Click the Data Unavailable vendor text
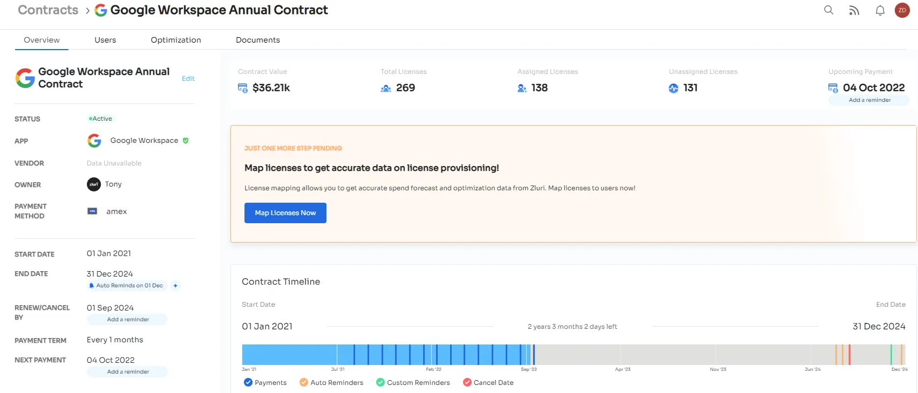The width and height of the screenshot is (918, 393). pyautogui.click(x=114, y=163)
